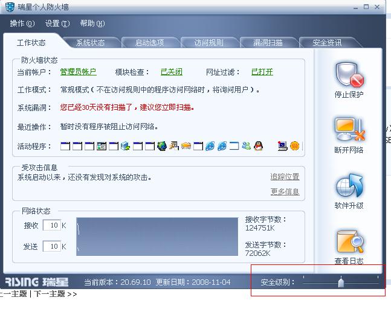Click the 瑞星个人防火墙 window title
The height and width of the screenshot is (309, 391).
tap(43, 7)
